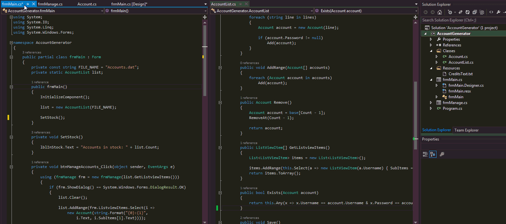
Task: Pin the frmMain.cs tab
Action: pyautogui.click(x=28, y=4)
